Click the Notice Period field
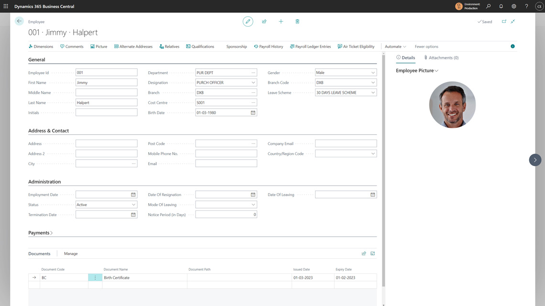 point(226,215)
